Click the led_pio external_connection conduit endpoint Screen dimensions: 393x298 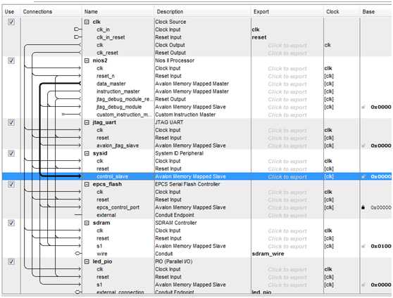pos(77,292)
